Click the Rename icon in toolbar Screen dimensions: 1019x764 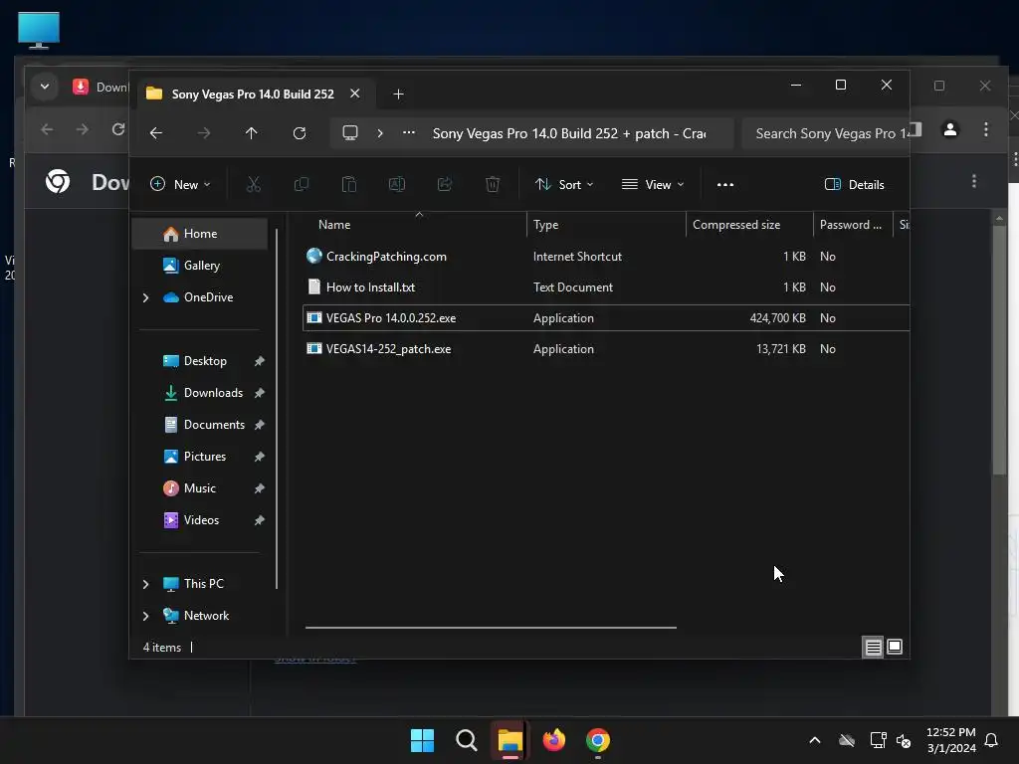click(396, 184)
